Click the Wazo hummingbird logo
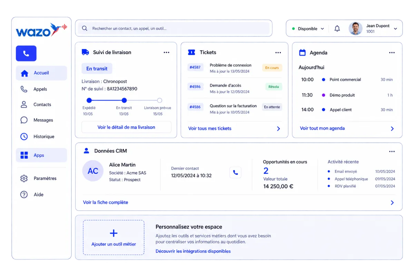 [41, 30]
